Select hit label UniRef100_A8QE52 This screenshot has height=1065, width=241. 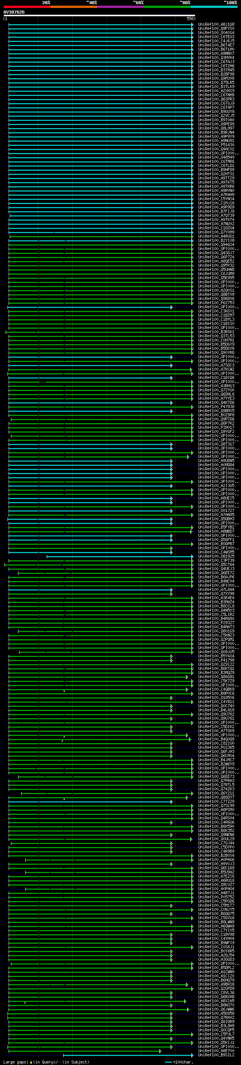coord(216,261)
